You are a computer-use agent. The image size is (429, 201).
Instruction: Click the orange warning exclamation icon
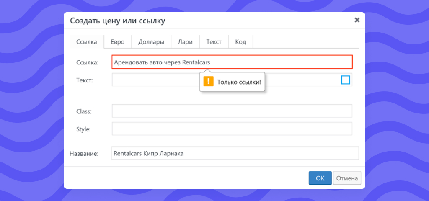(208, 81)
